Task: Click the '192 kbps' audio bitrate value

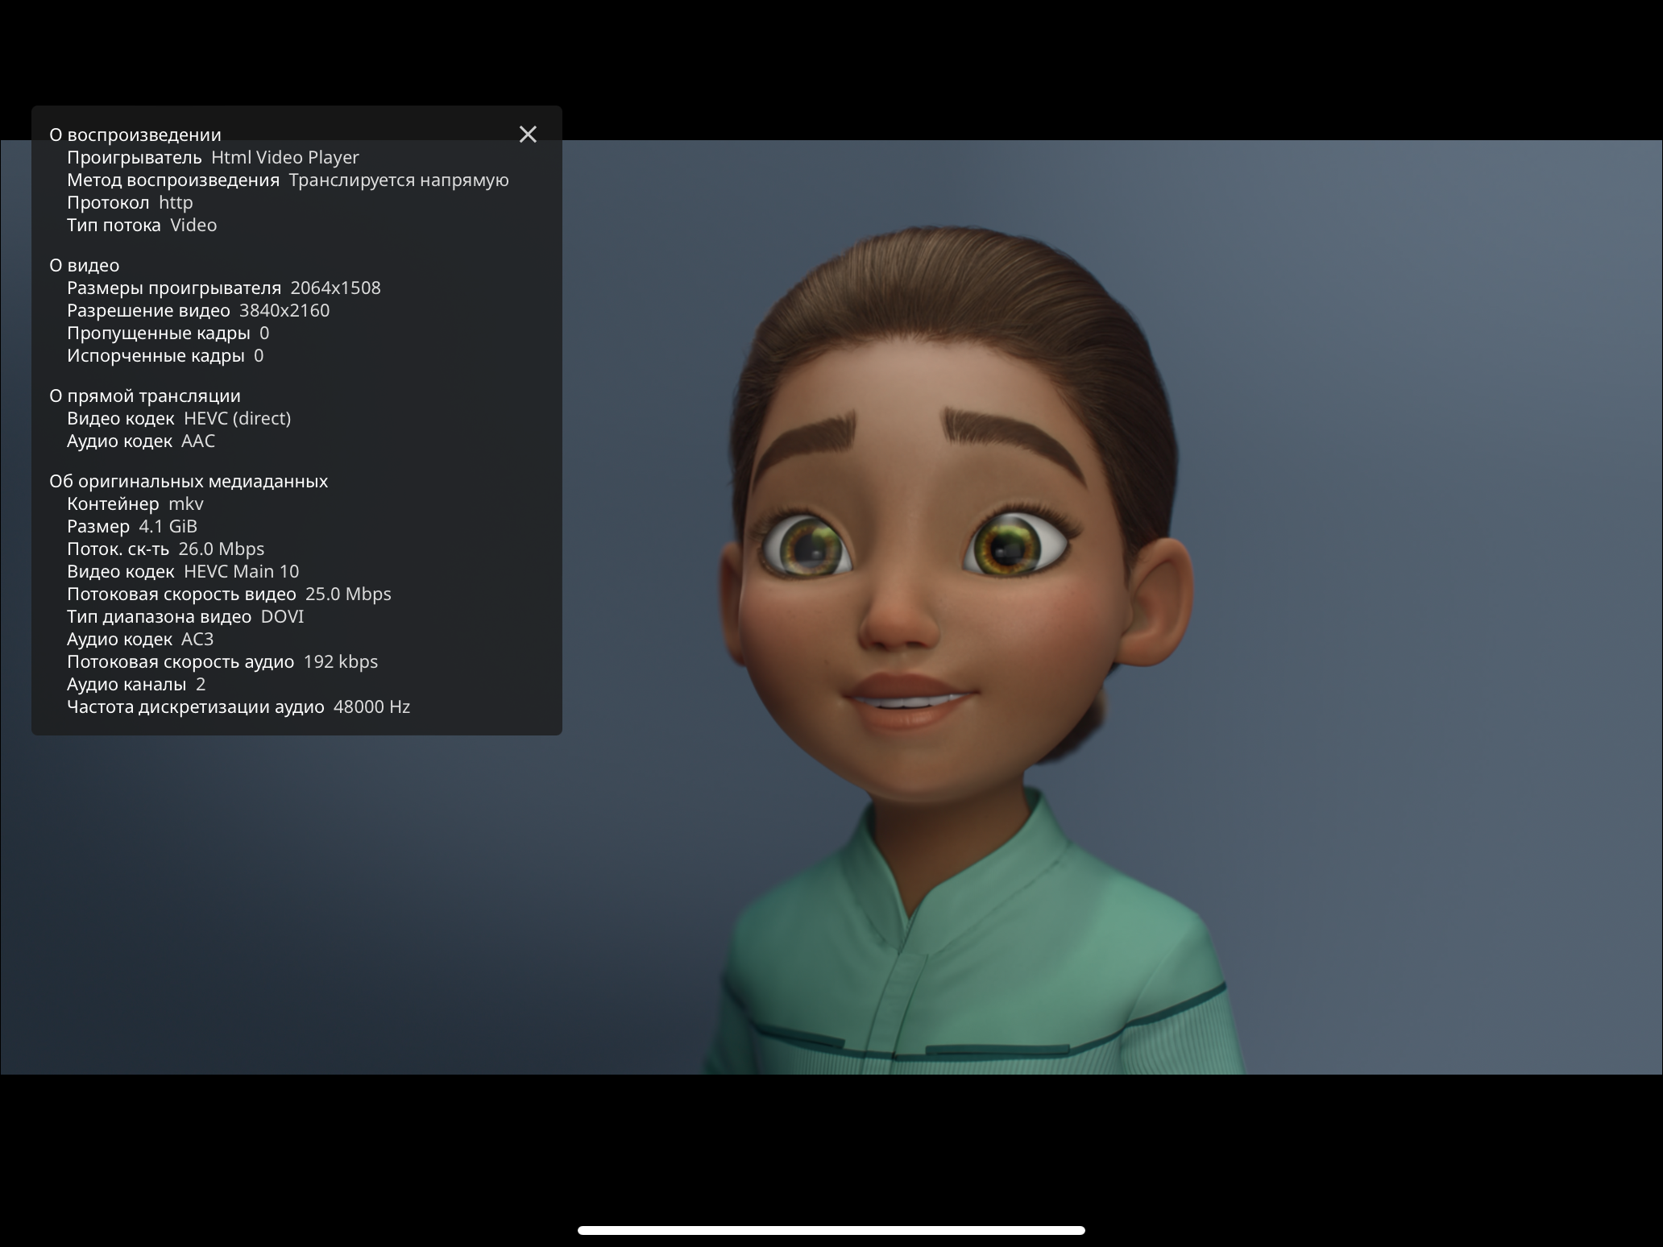Action: tap(340, 662)
